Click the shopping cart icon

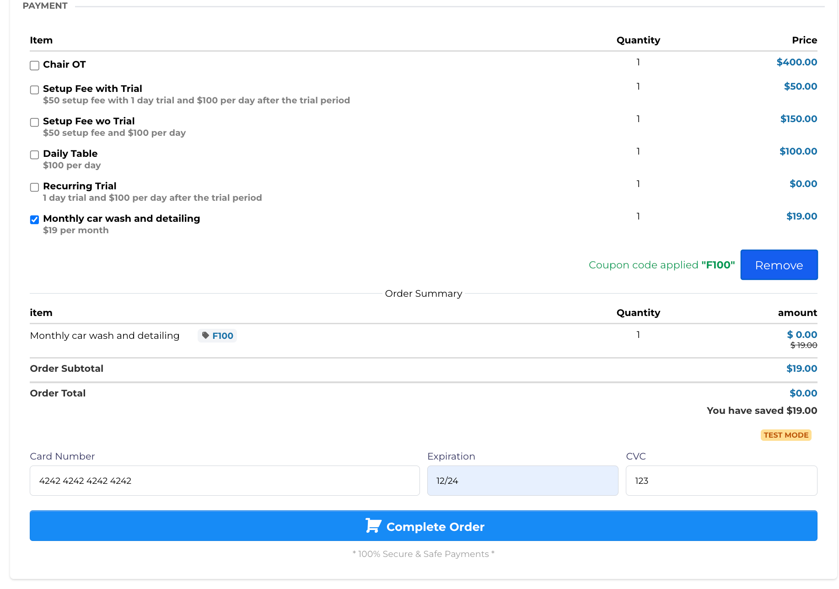click(x=373, y=526)
